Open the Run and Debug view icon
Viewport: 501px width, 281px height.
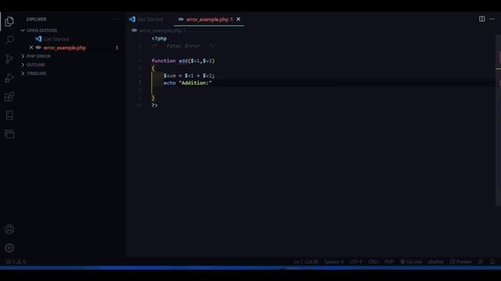(x=9, y=78)
